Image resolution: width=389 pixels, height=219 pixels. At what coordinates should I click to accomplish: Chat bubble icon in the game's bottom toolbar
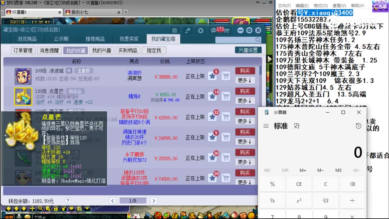pos(71,209)
